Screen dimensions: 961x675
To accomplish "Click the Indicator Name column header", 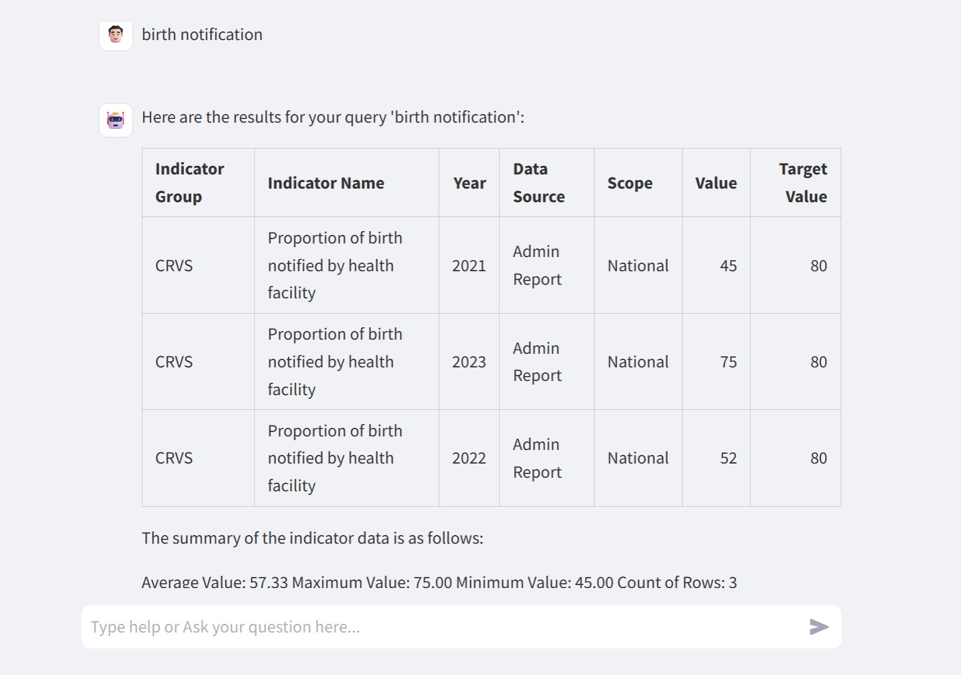I will (325, 183).
